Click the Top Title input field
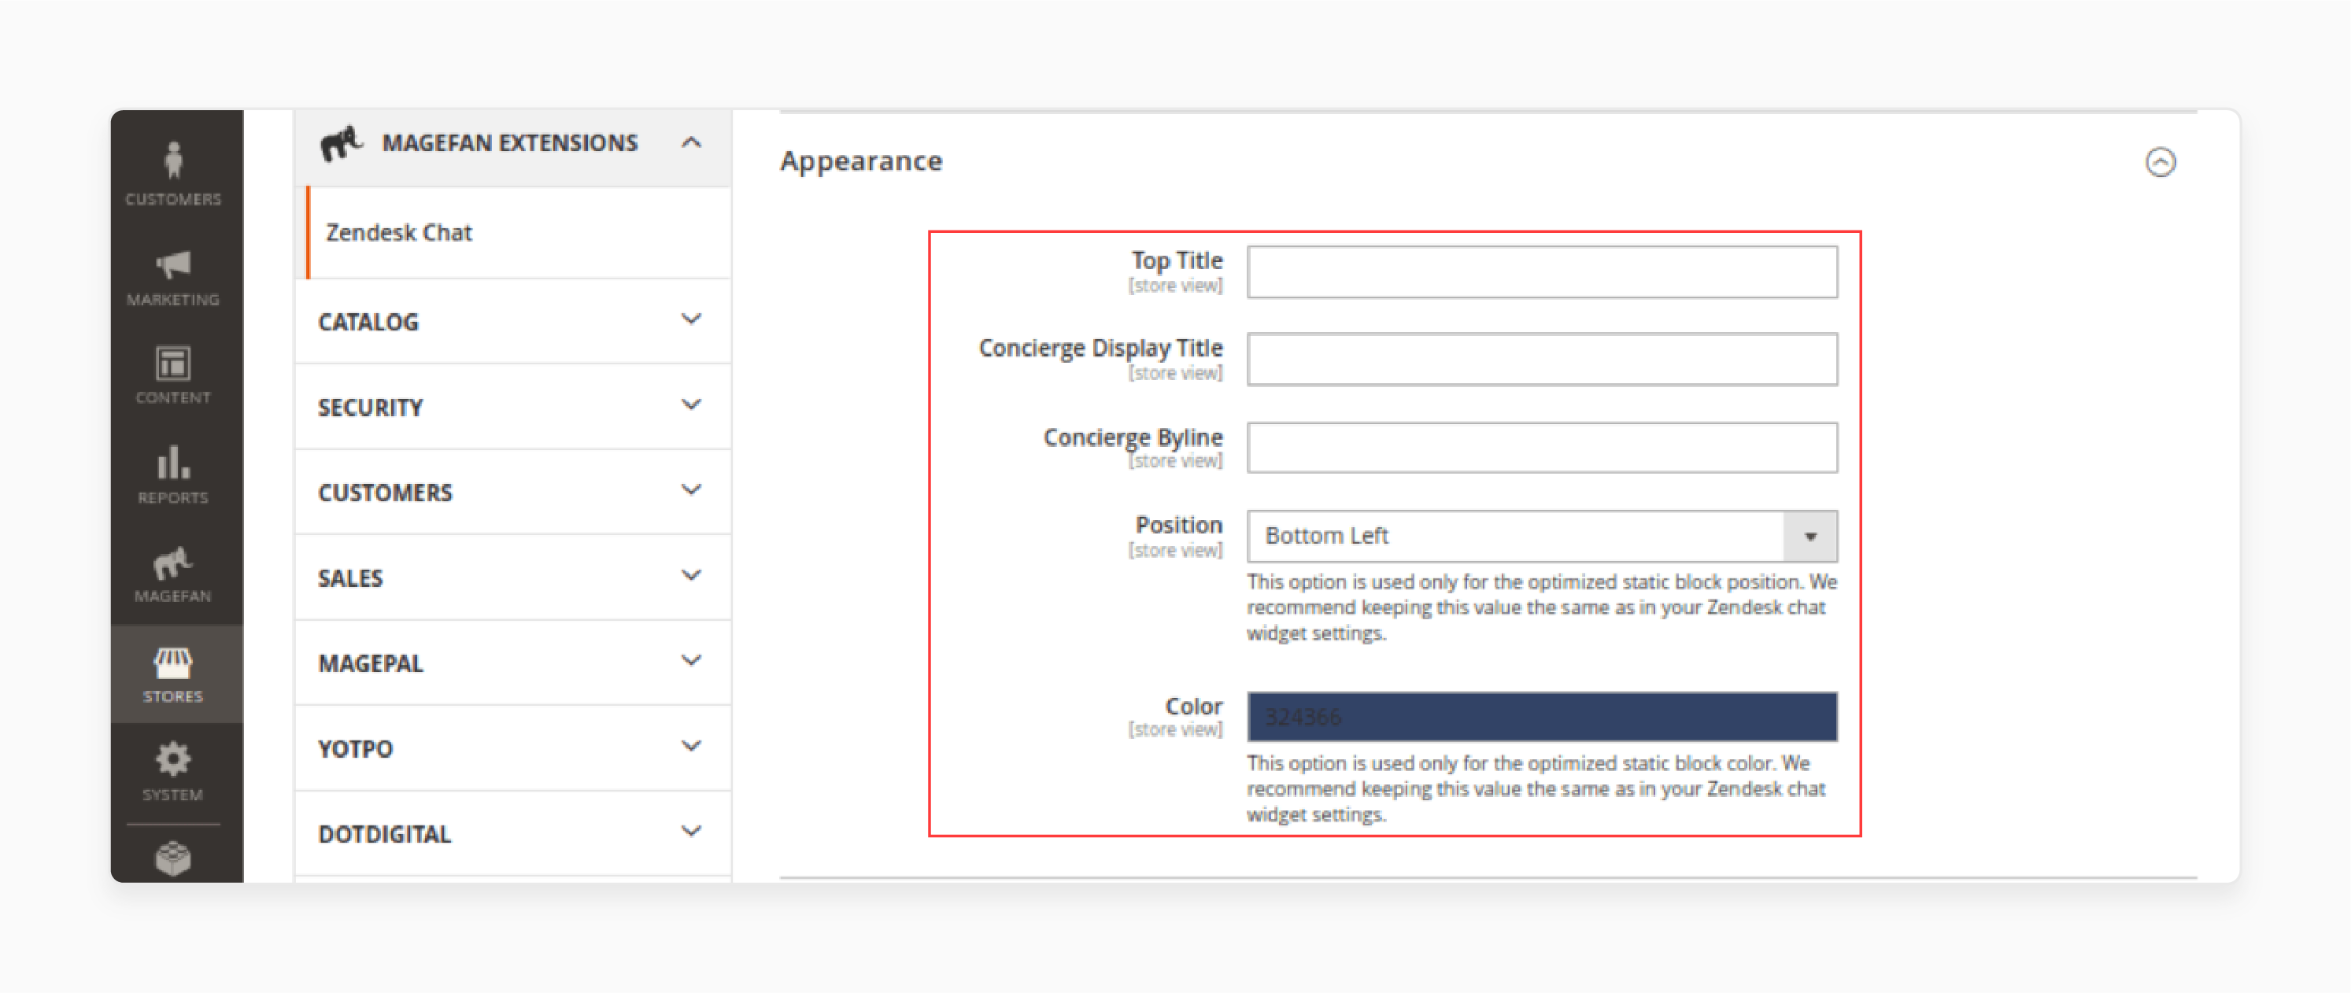The height and width of the screenshot is (993, 2351). click(x=1541, y=271)
